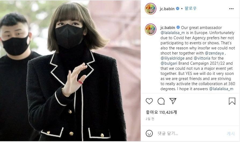Open the @lilyaldridge mention link
This screenshot has width=240, height=142.
(x=173, y=58)
